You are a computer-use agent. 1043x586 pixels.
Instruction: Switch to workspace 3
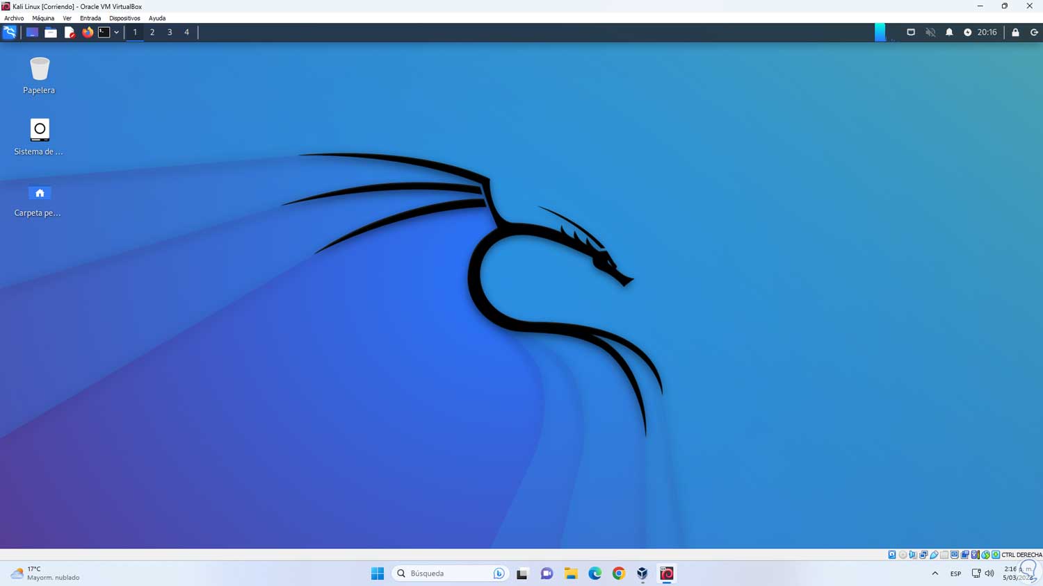[170, 32]
